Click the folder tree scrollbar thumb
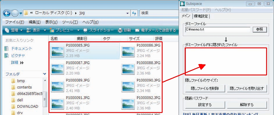This screenshot has width=274, height=115. (45, 99)
